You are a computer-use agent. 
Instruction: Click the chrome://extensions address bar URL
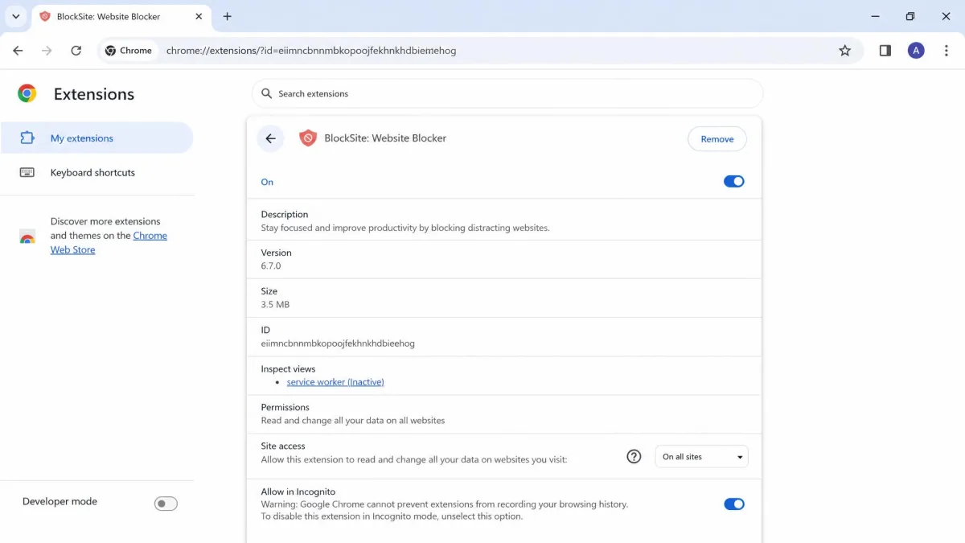[x=311, y=51]
